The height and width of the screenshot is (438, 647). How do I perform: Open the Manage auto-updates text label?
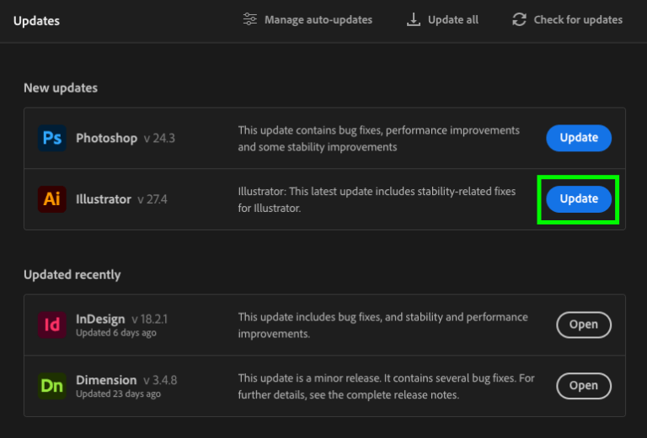318,19
